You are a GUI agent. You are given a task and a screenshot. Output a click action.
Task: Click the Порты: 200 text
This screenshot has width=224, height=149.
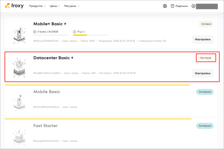pyautogui.click(x=89, y=73)
